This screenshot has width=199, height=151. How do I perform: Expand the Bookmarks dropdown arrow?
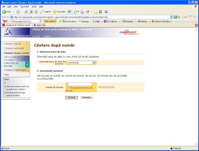pyautogui.click(x=77, y=21)
